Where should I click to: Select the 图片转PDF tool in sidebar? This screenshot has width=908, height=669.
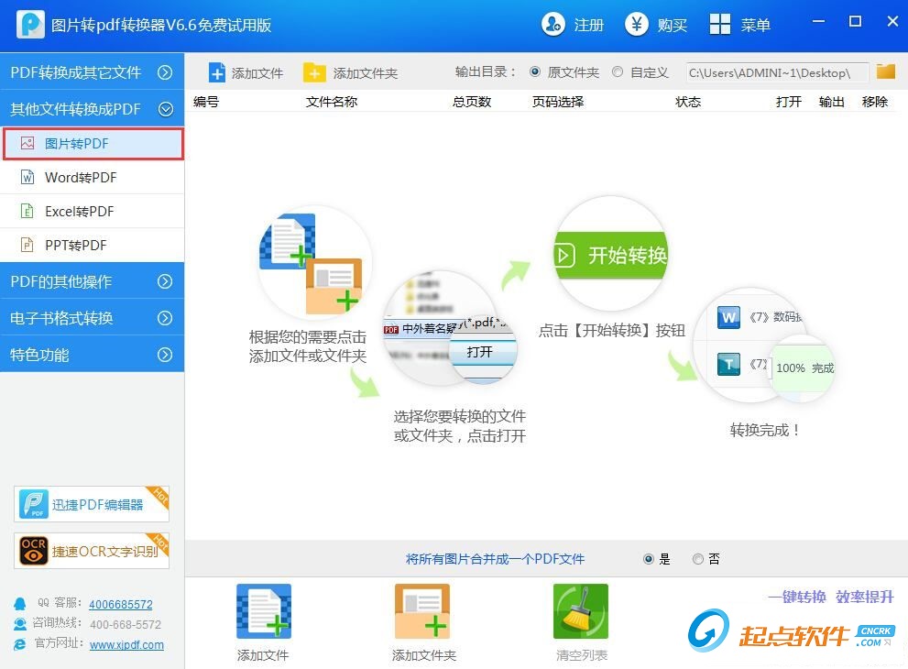click(x=78, y=143)
